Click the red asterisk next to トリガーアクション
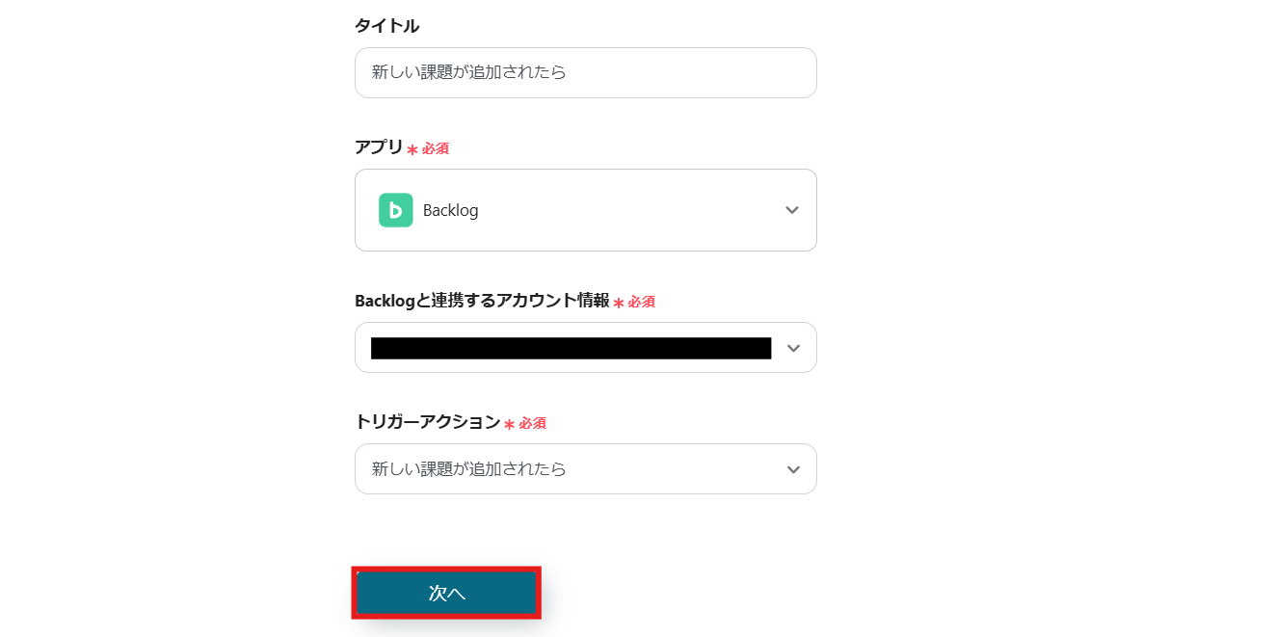Screen dimensions: 1275x637 point(509,424)
